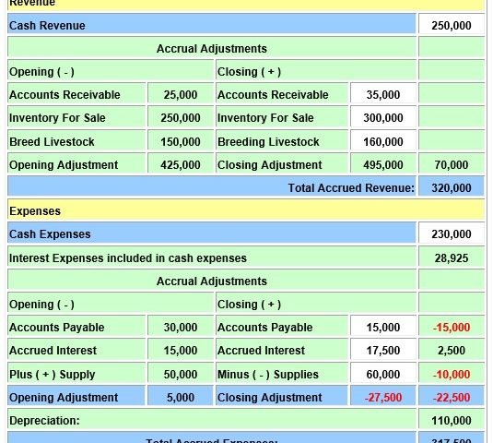Viewport: 493px width, 443px height.
Task: Click the revenue Opening Adjustment value 425,000
Action: (x=181, y=164)
